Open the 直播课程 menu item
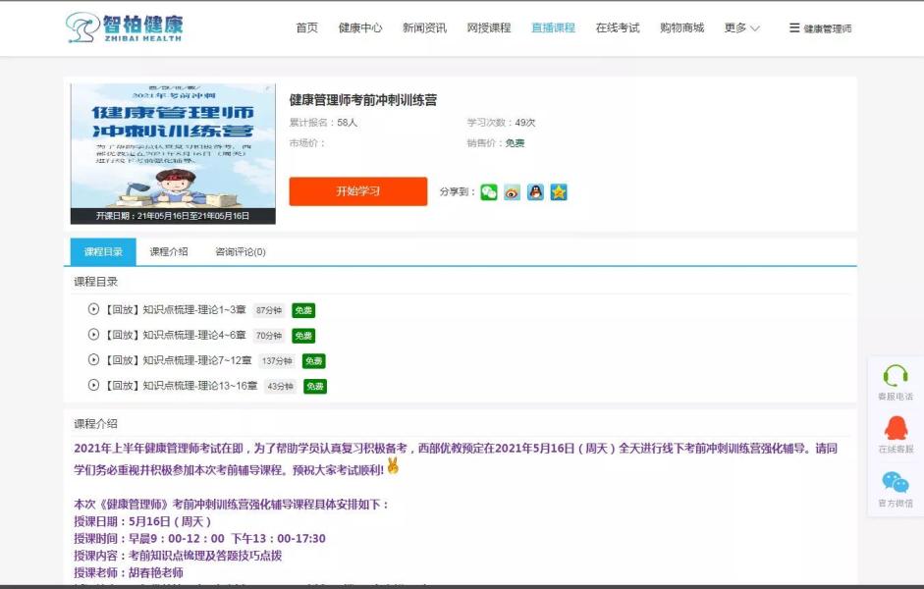 point(553,27)
